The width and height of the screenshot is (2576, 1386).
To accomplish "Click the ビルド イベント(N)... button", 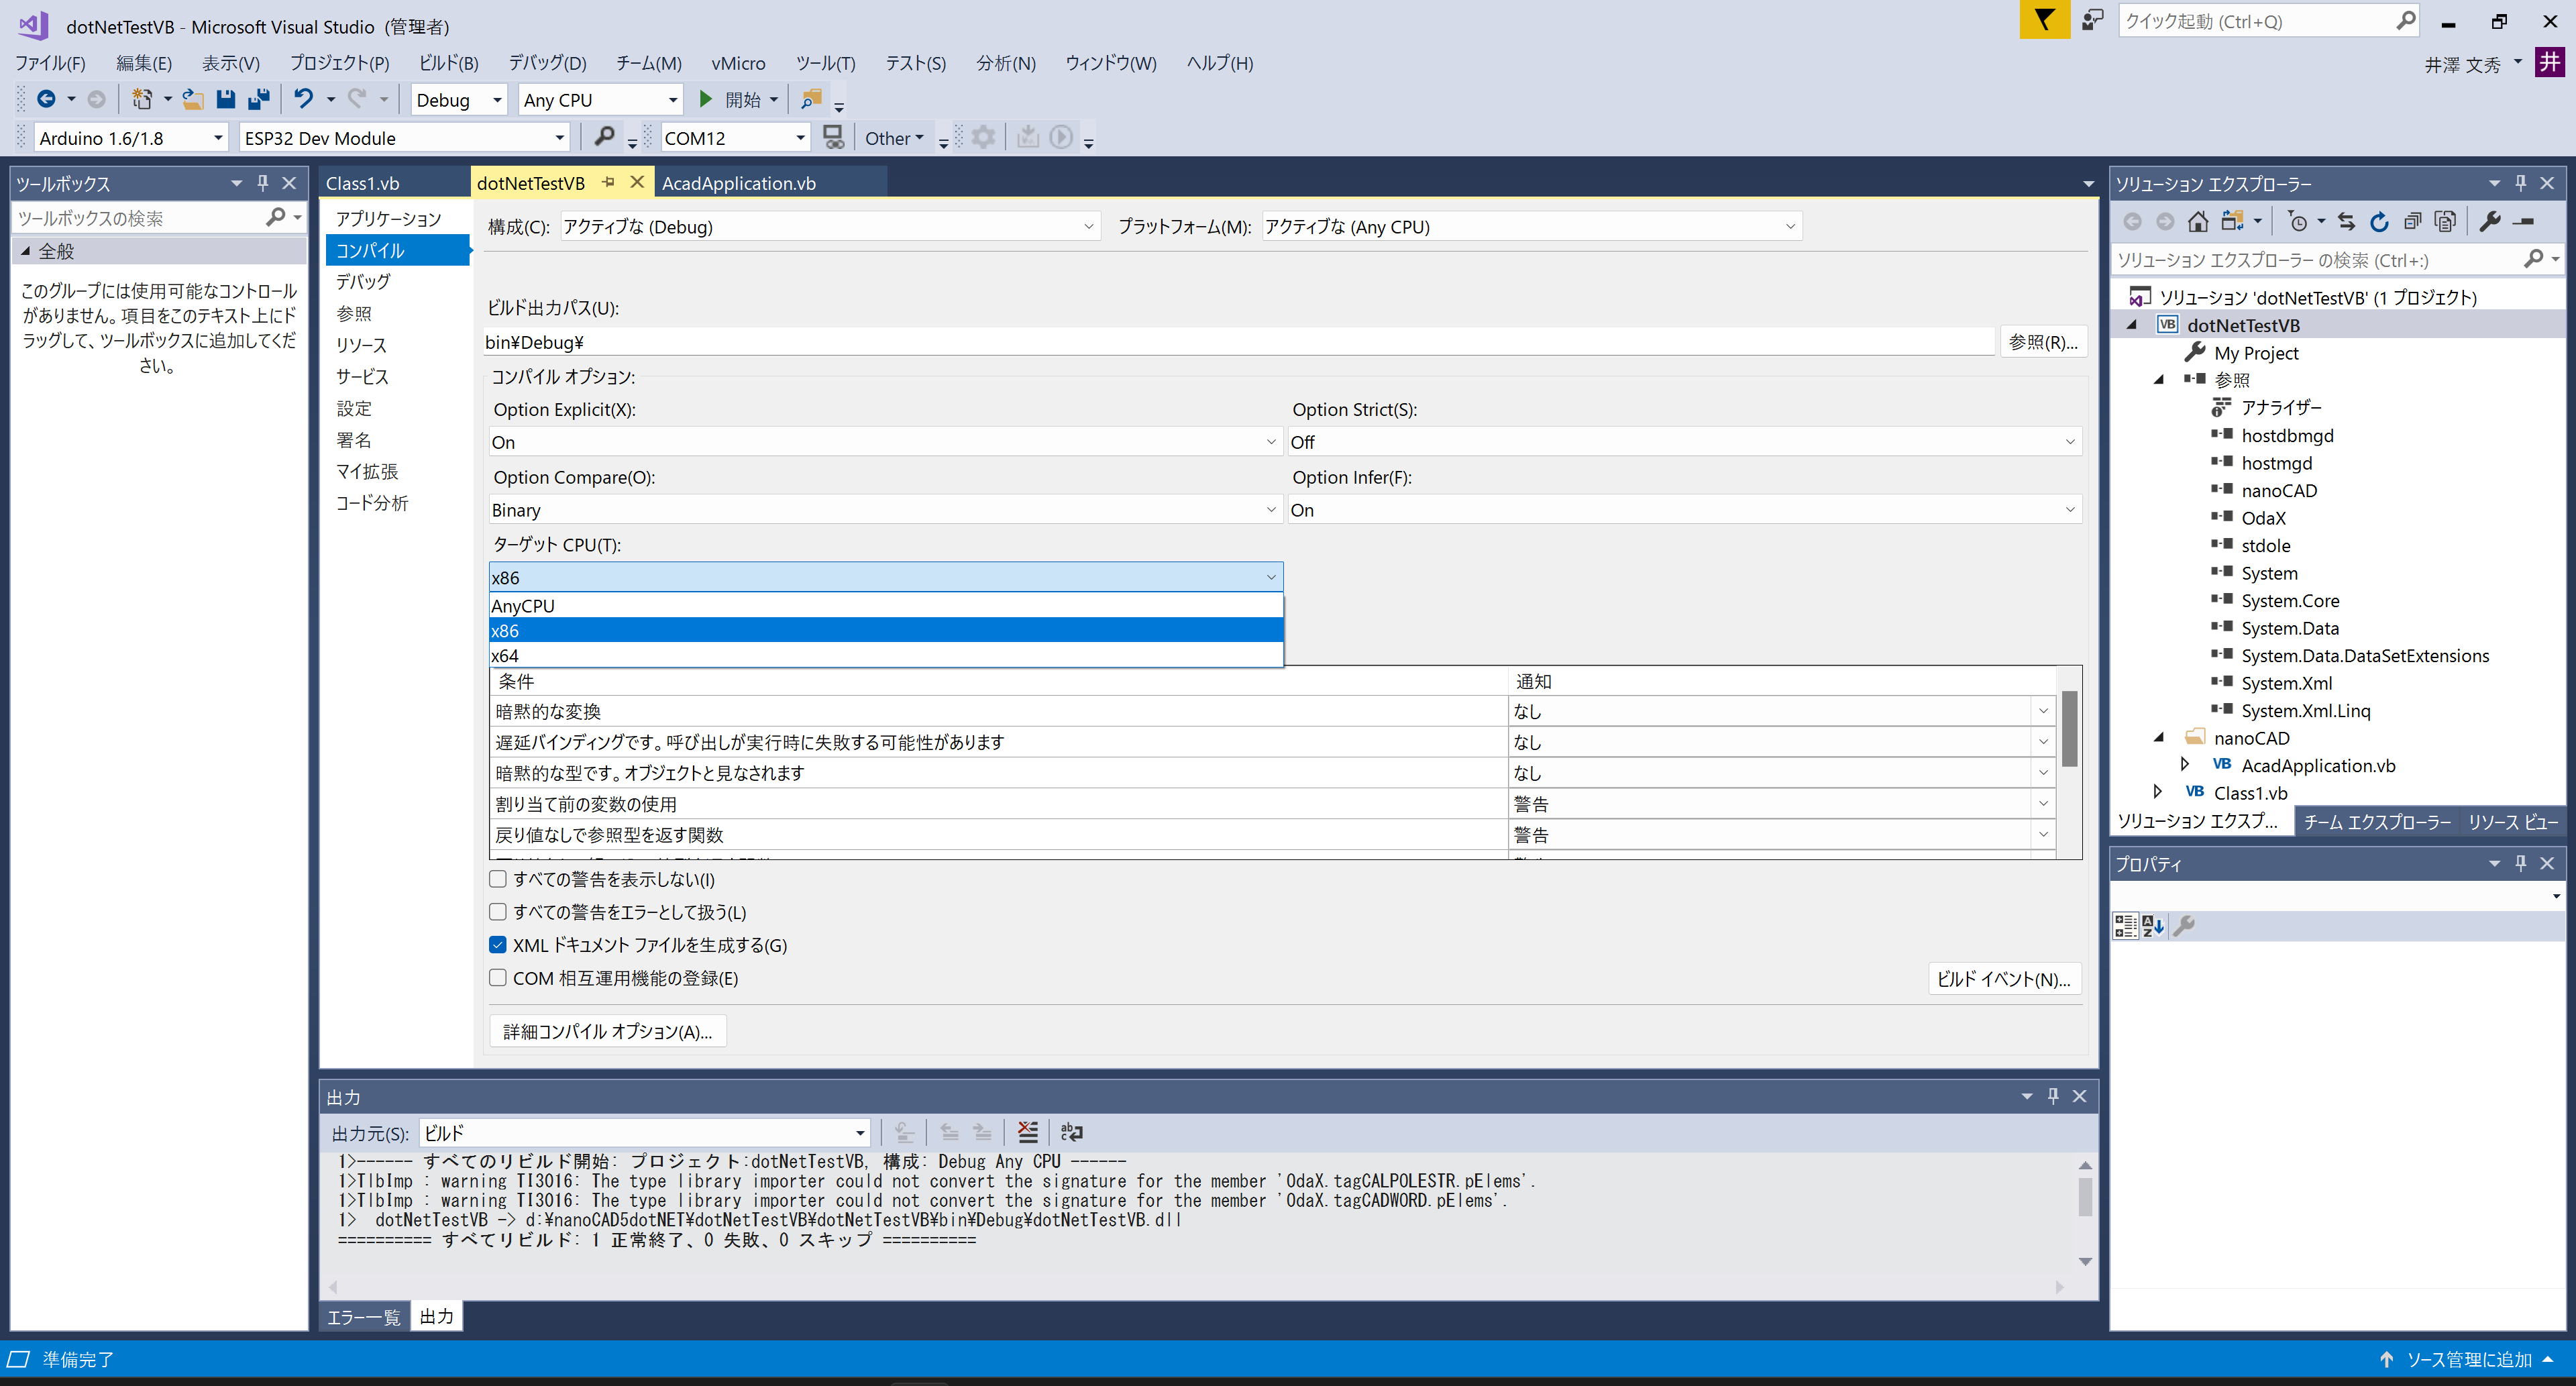I will 2004,979.
